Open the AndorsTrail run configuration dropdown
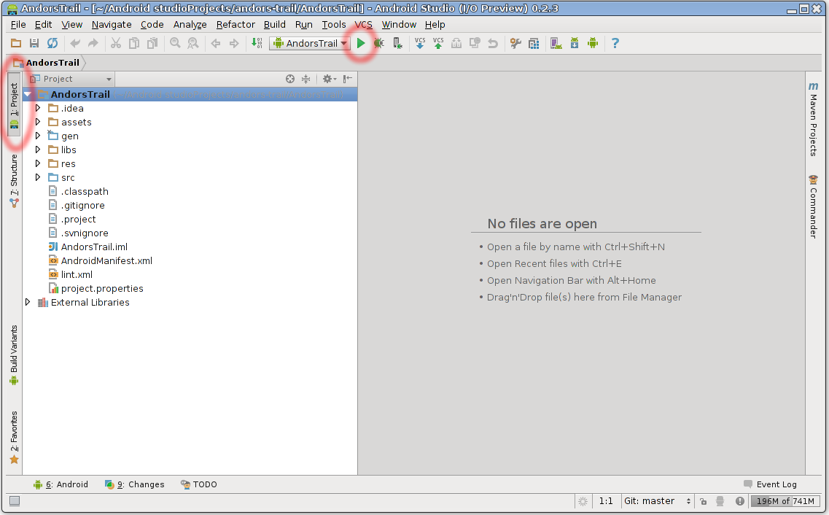 [309, 43]
